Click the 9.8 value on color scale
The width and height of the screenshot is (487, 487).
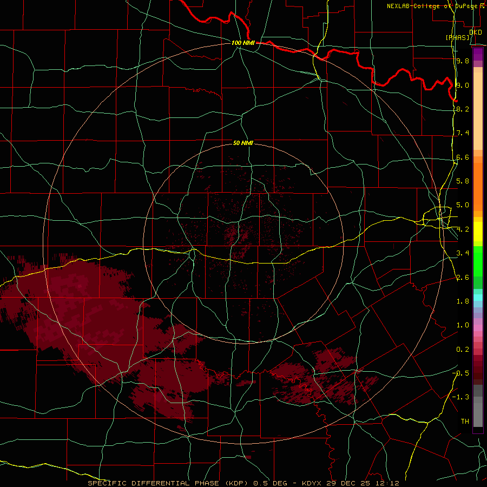point(463,61)
